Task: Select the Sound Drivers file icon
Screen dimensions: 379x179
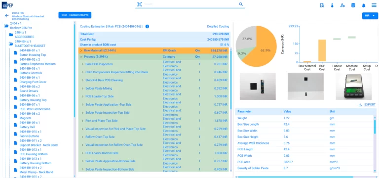Action: tap(16, 89)
